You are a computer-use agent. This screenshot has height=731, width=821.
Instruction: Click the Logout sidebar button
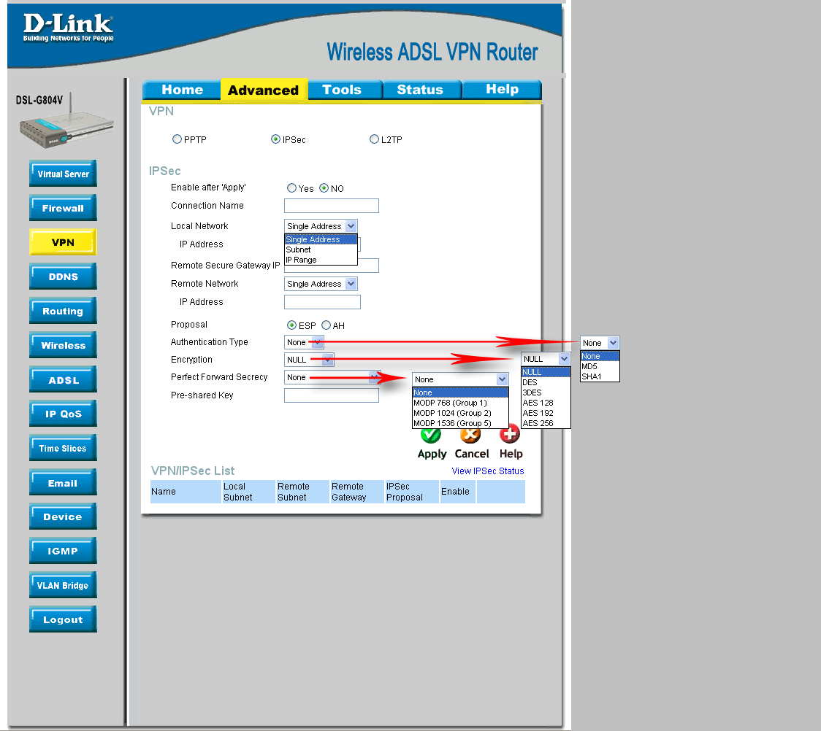[x=63, y=619]
